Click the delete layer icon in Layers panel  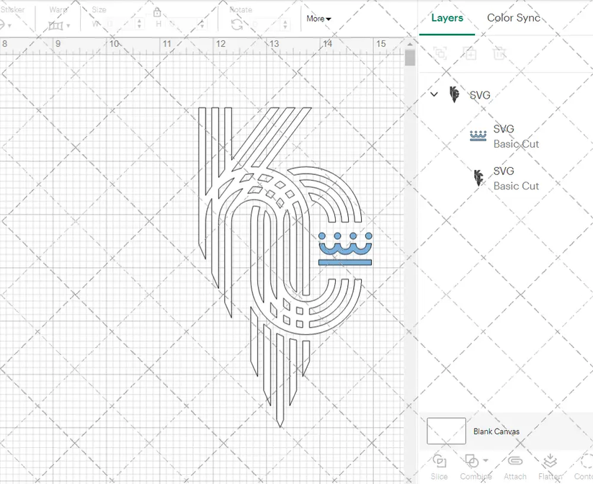(x=500, y=53)
